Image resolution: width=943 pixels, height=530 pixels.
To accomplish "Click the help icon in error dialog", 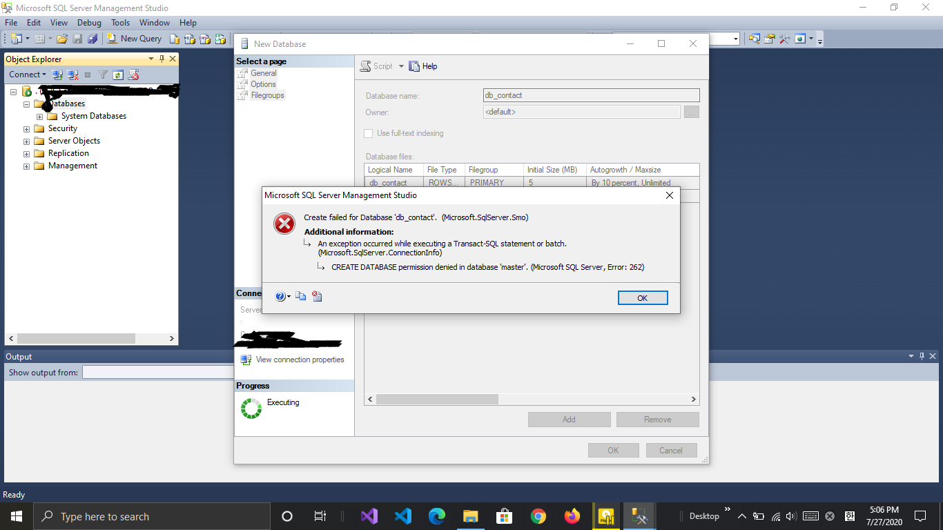I will (x=280, y=296).
